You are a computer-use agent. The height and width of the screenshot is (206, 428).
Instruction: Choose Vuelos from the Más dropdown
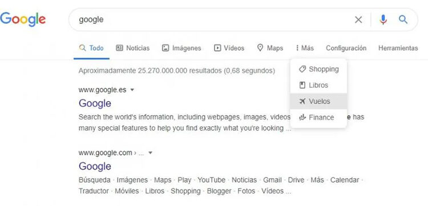click(318, 101)
